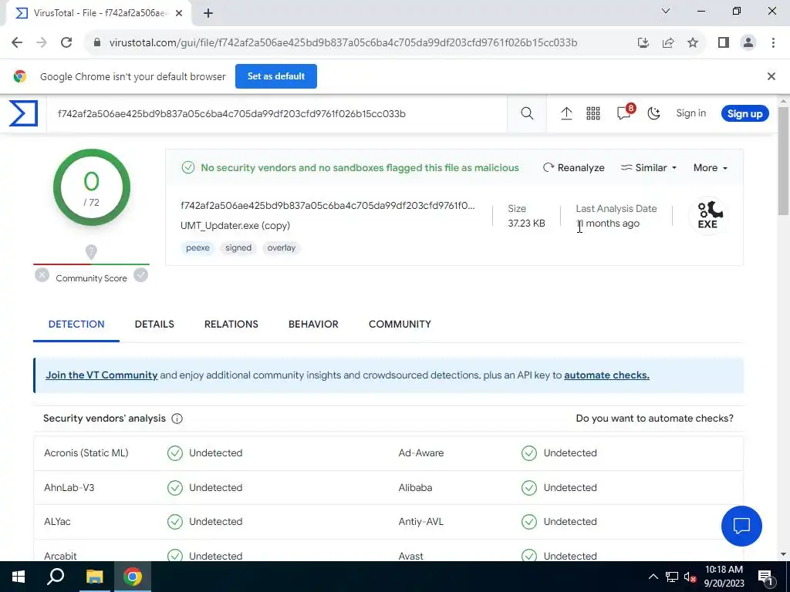Switch to the BEHAVIOR tab

point(313,325)
